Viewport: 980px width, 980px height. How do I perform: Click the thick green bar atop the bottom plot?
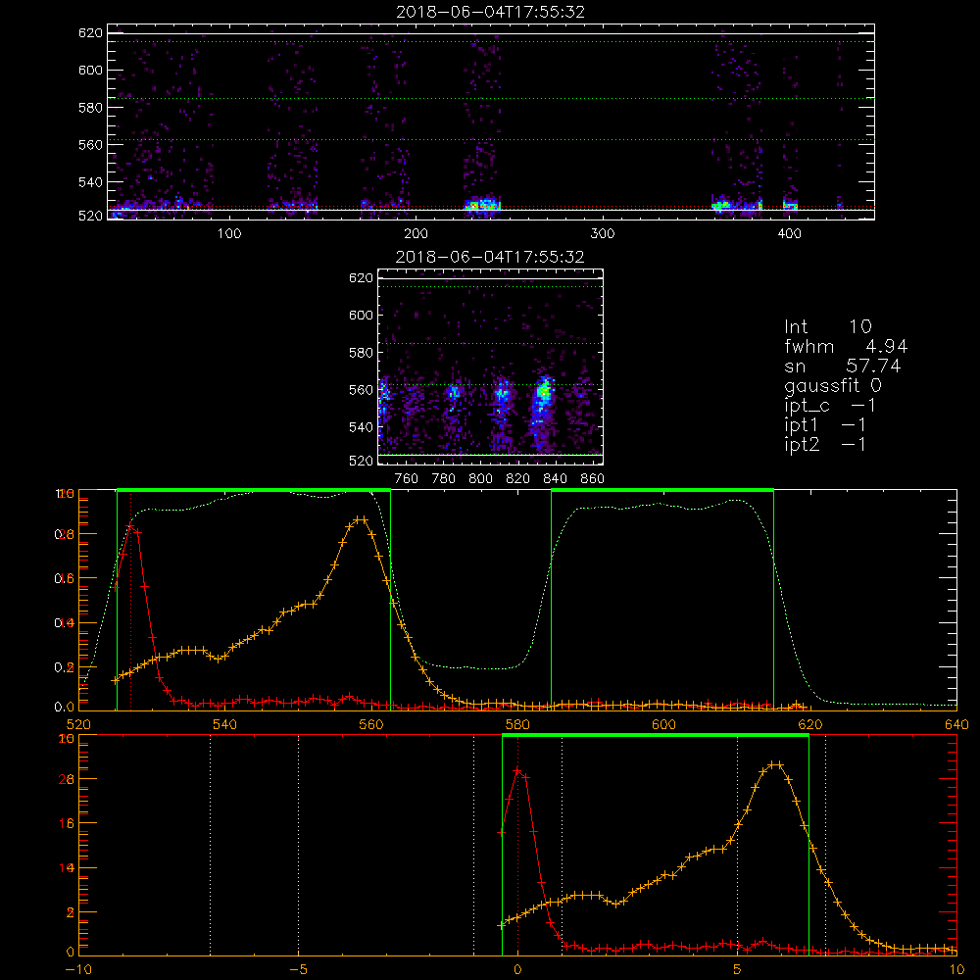click(x=656, y=736)
